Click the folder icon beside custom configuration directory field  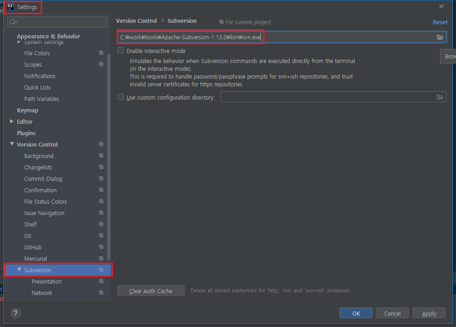[440, 97]
